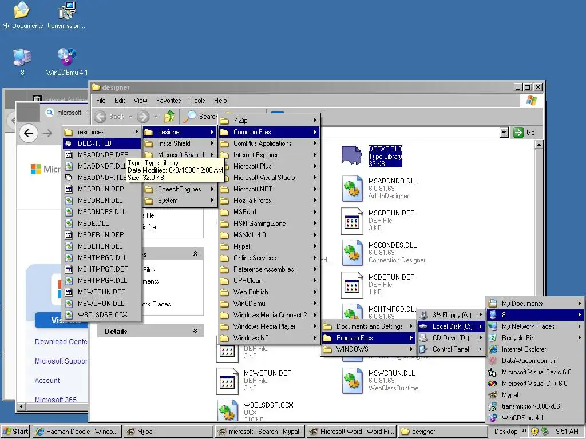Open Control Panel menu entry

click(x=451, y=349)
